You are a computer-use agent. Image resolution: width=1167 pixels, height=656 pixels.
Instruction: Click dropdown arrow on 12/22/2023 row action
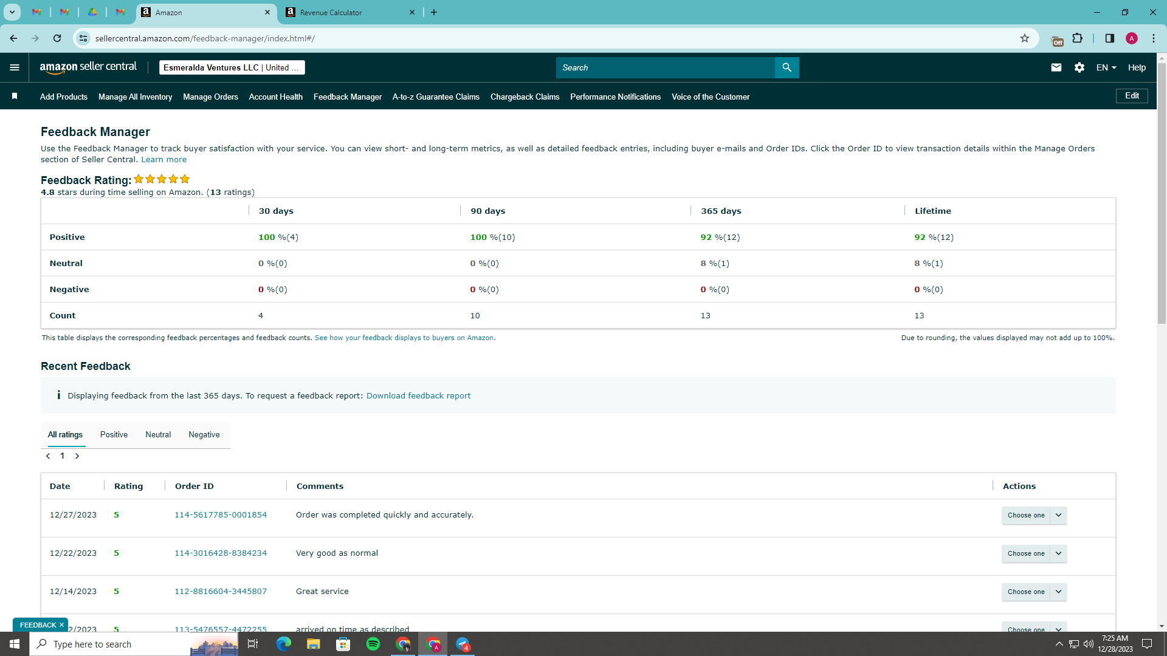coord(1059,553)
